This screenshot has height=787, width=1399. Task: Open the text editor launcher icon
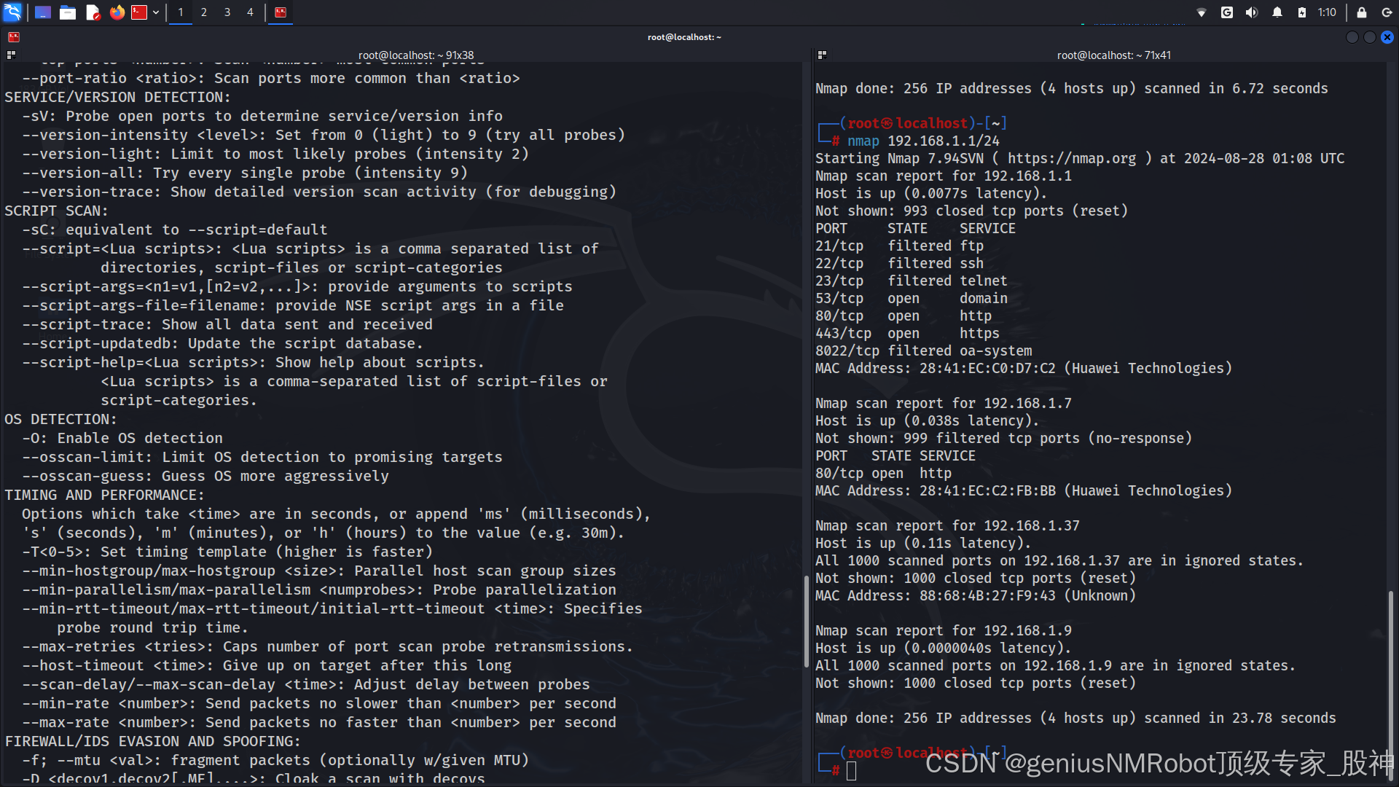click(x=93, y=12)
